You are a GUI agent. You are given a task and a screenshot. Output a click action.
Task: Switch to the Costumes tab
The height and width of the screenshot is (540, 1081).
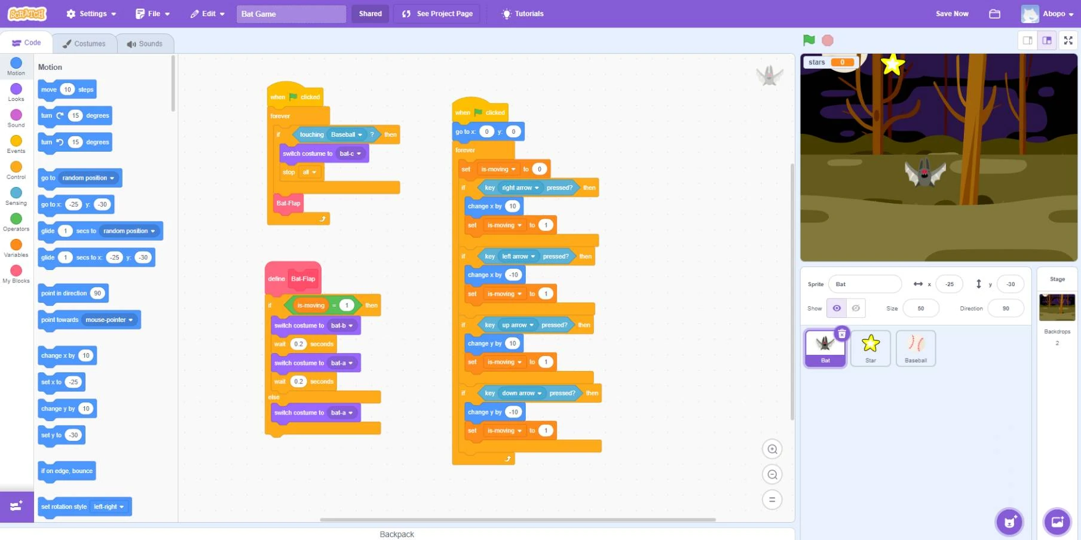coord(84,44)
